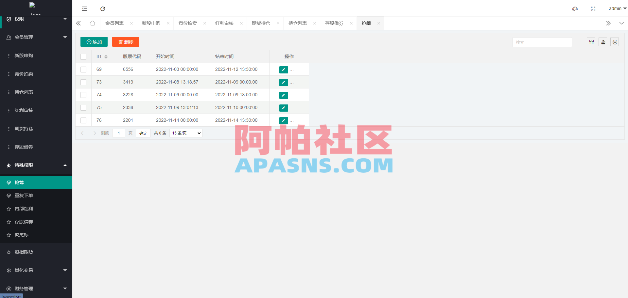Switch to the 红利审核 tab
The image size is (628, 298).
pyautogui.click(x=224, y=23)
